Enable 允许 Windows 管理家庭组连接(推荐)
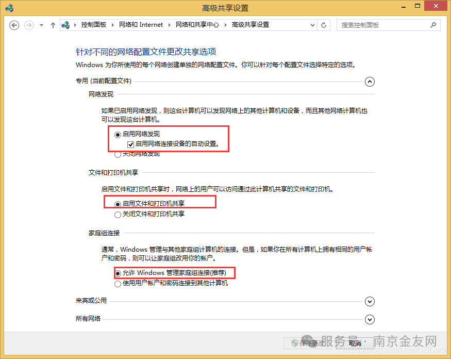Image resolution: width=451 pixels, height=359 pixels. coord(118,273)
